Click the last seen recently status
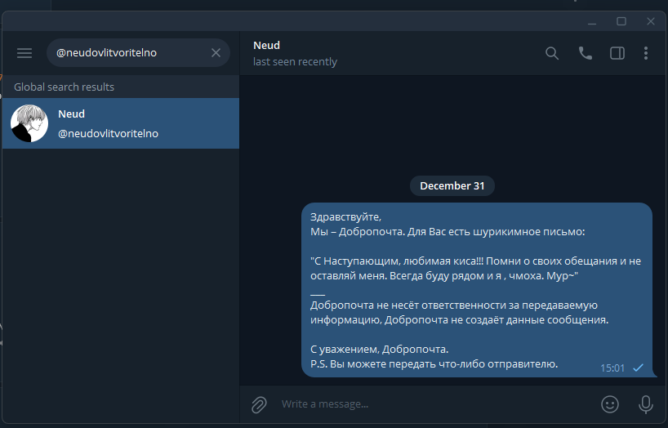 point(295,61)
